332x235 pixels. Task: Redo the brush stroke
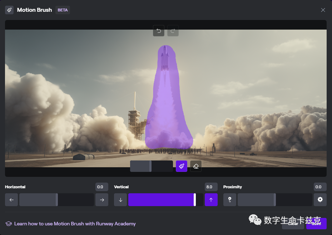click(x=173, y=31)
